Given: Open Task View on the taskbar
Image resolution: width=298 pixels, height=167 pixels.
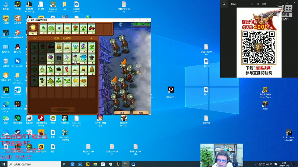Looking at the screenshot, I should click(x=64, y=164).
